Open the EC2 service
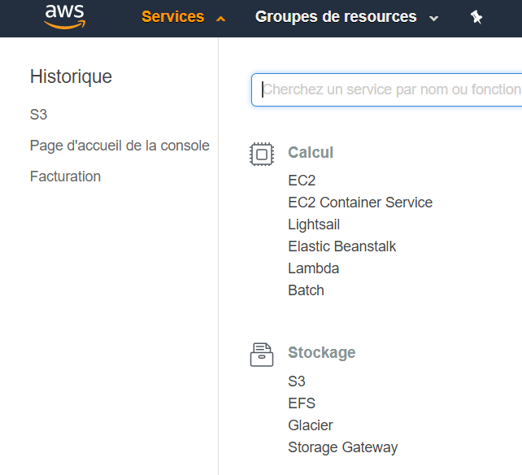 pos(302,181)
